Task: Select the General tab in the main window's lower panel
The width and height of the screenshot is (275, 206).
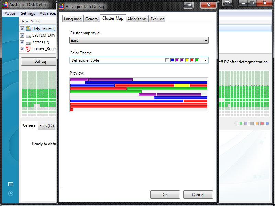Action: tap(30, 125)
